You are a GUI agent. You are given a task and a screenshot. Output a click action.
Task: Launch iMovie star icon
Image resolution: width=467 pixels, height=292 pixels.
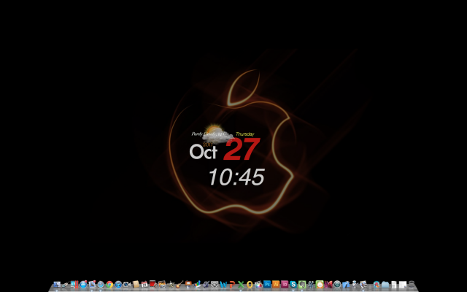pyautogui.click(x=171, y=285)
